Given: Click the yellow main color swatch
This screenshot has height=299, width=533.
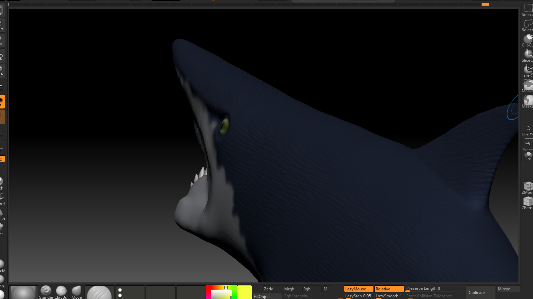Looking at the screenshot, I should point(244,292).
